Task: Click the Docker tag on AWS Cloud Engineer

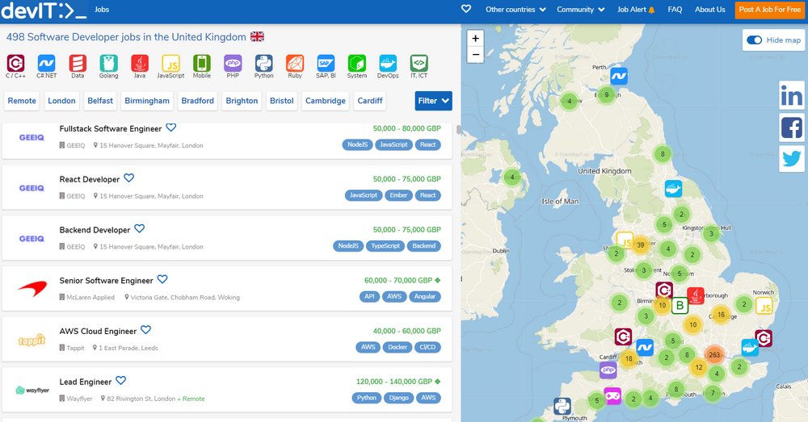Action: point(398,347)
